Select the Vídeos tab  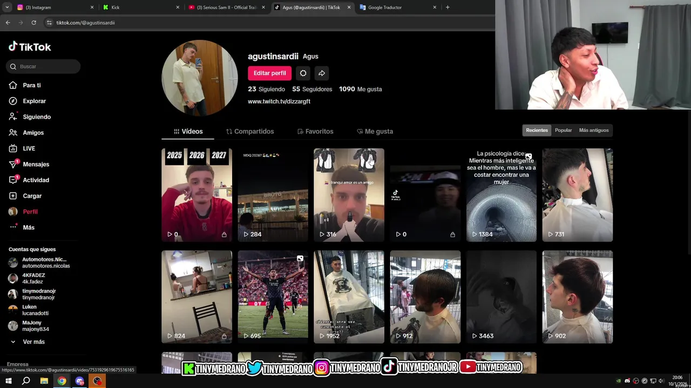point(188,131)
